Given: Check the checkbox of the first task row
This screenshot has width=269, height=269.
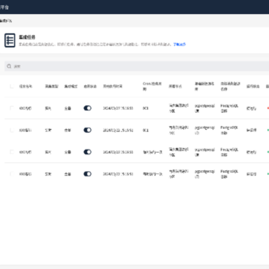Looking at the screenshot, I should point(12,108).
